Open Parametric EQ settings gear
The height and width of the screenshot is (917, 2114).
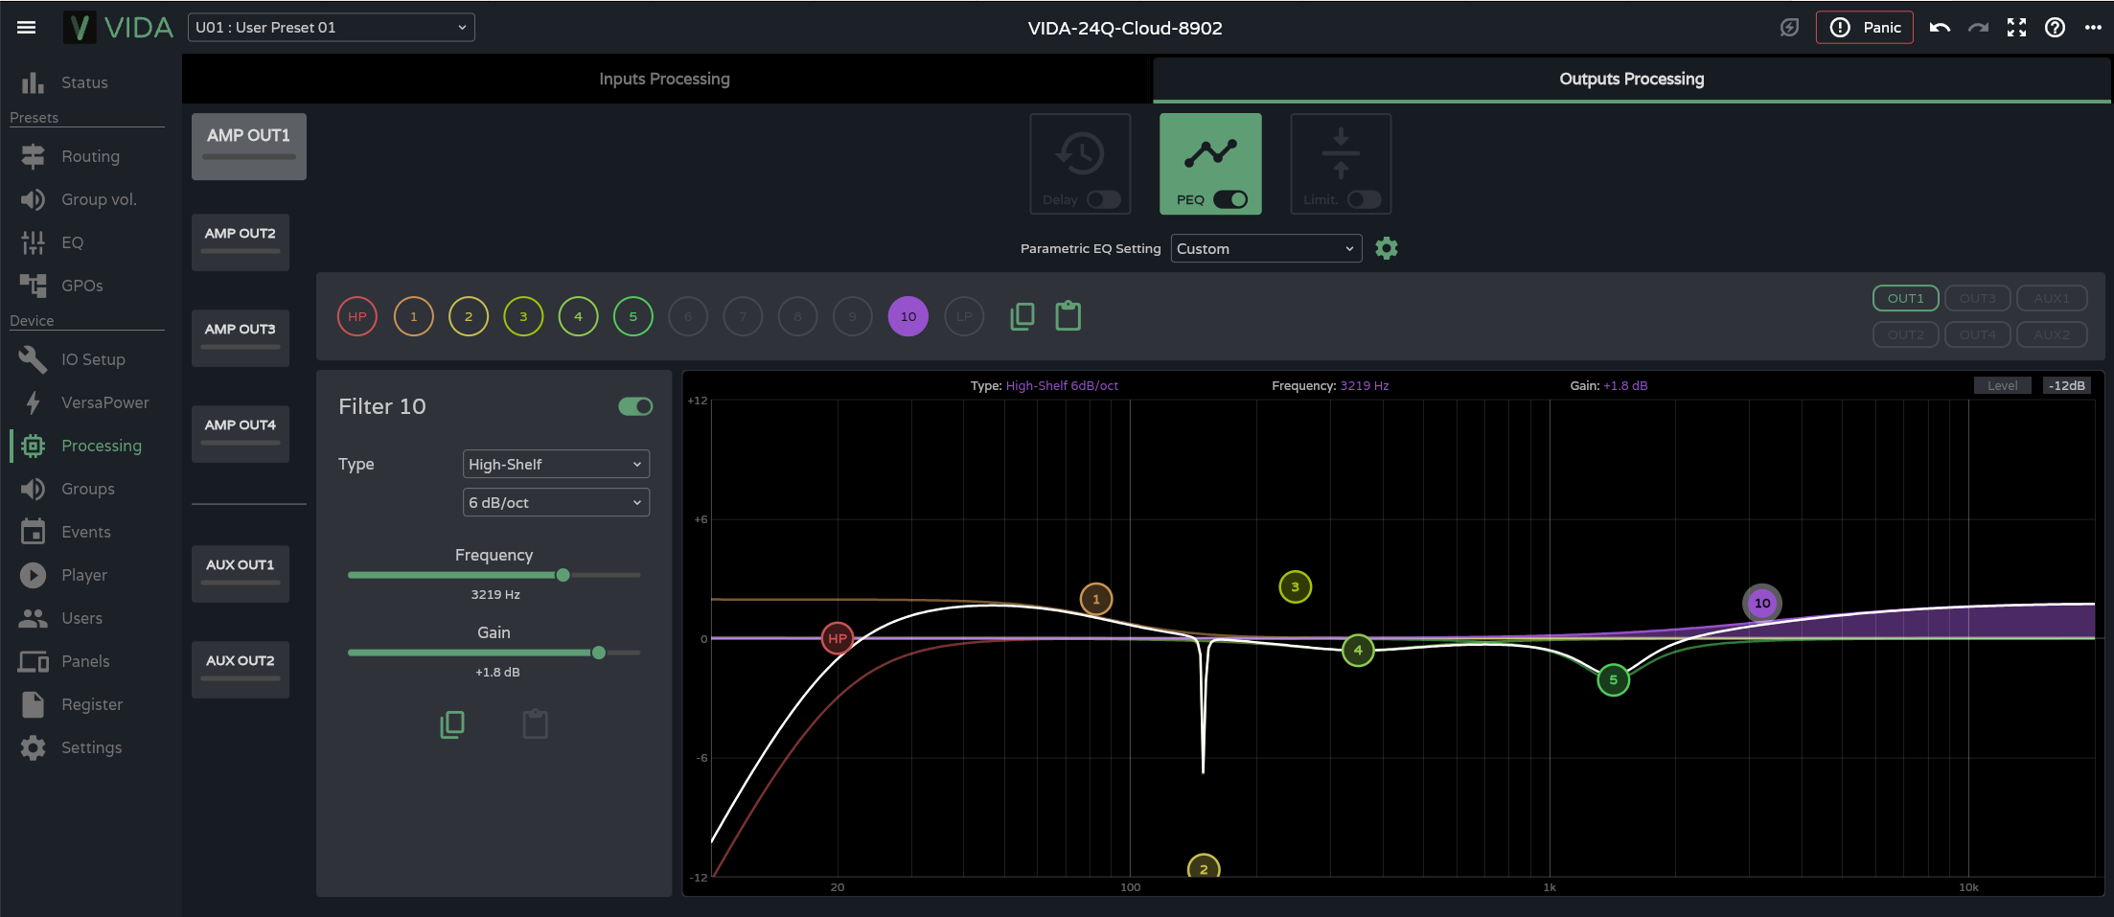pos(1386,248)
